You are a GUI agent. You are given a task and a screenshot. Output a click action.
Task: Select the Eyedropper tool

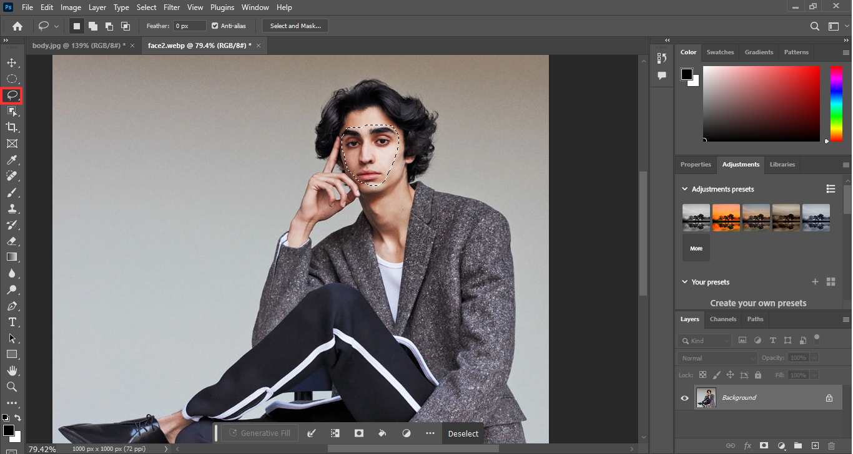pos(12,160)
